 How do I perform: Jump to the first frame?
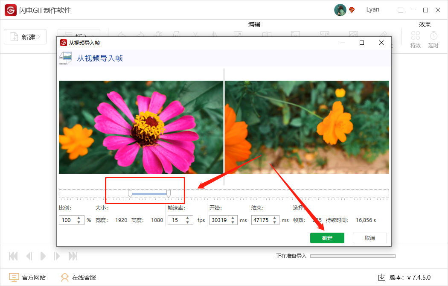click(x=13, y=256)
